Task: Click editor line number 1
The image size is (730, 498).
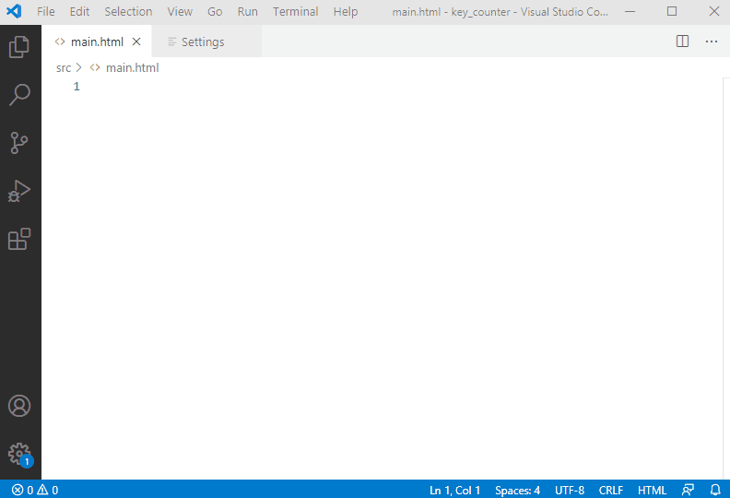Action: (77, 86)
